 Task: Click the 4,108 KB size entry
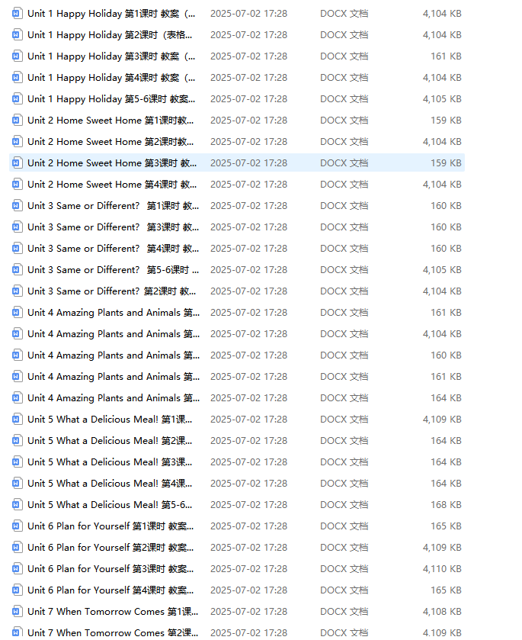[441, 612]
